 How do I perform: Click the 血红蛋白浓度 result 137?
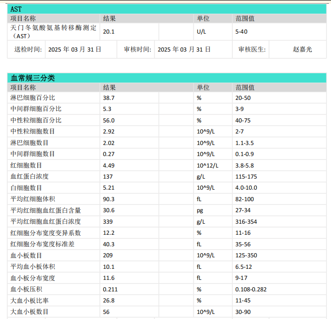tap(107, 176)
